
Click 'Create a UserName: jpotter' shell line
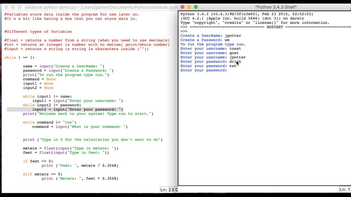tap(211, 36)
